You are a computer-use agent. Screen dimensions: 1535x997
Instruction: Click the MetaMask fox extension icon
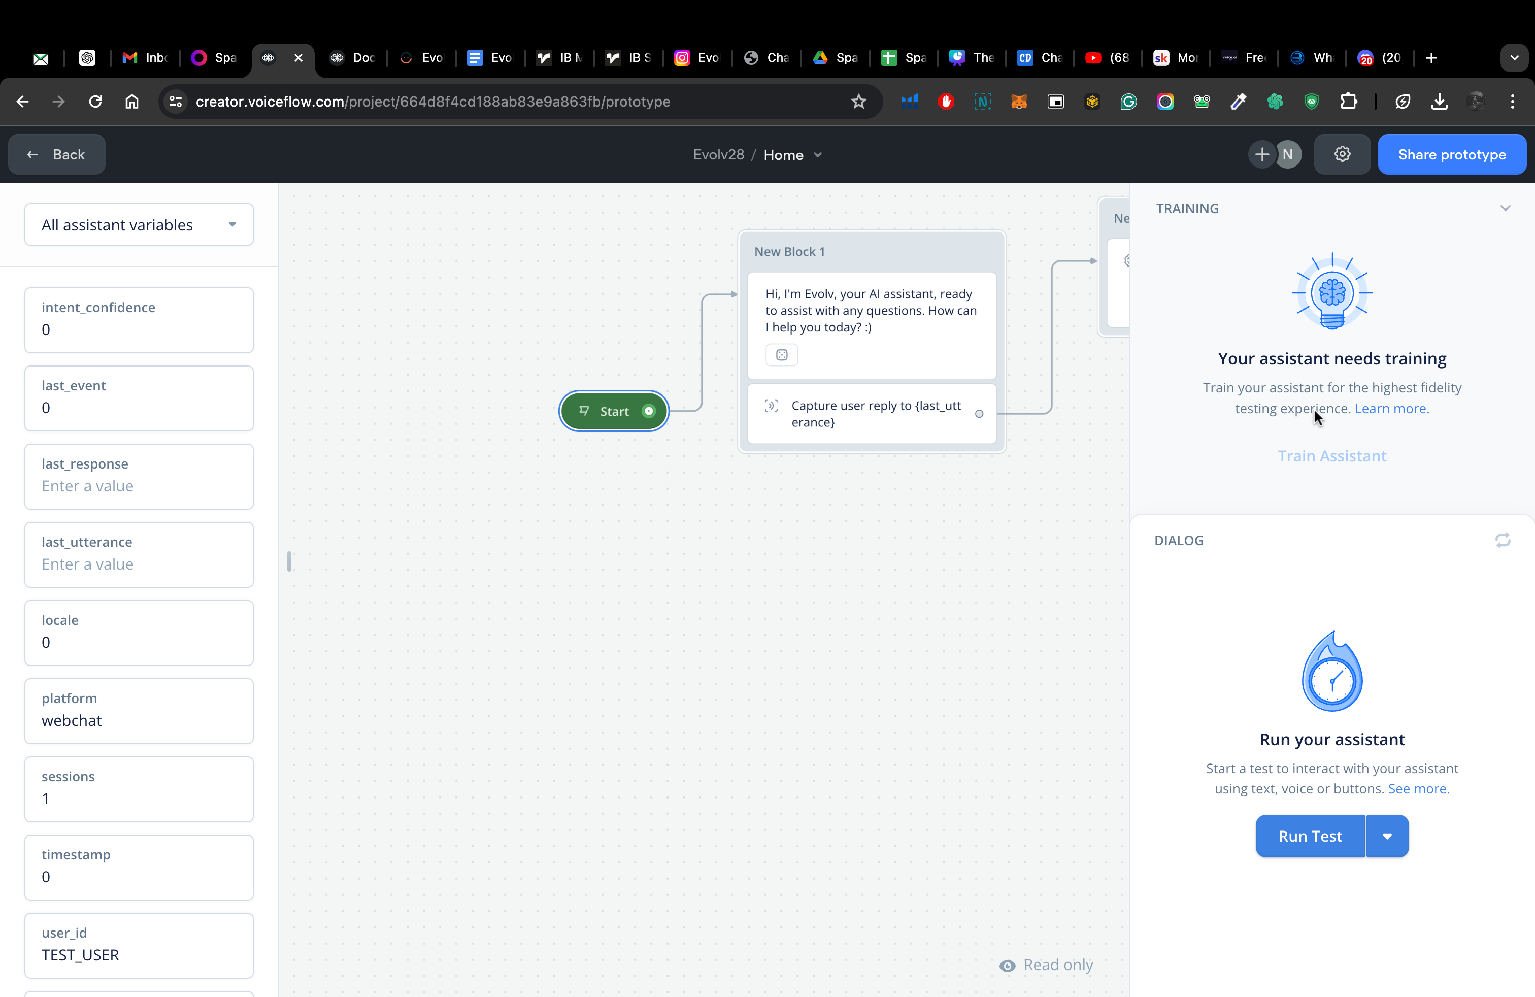pyautogui.click(x=1019, y=101)
